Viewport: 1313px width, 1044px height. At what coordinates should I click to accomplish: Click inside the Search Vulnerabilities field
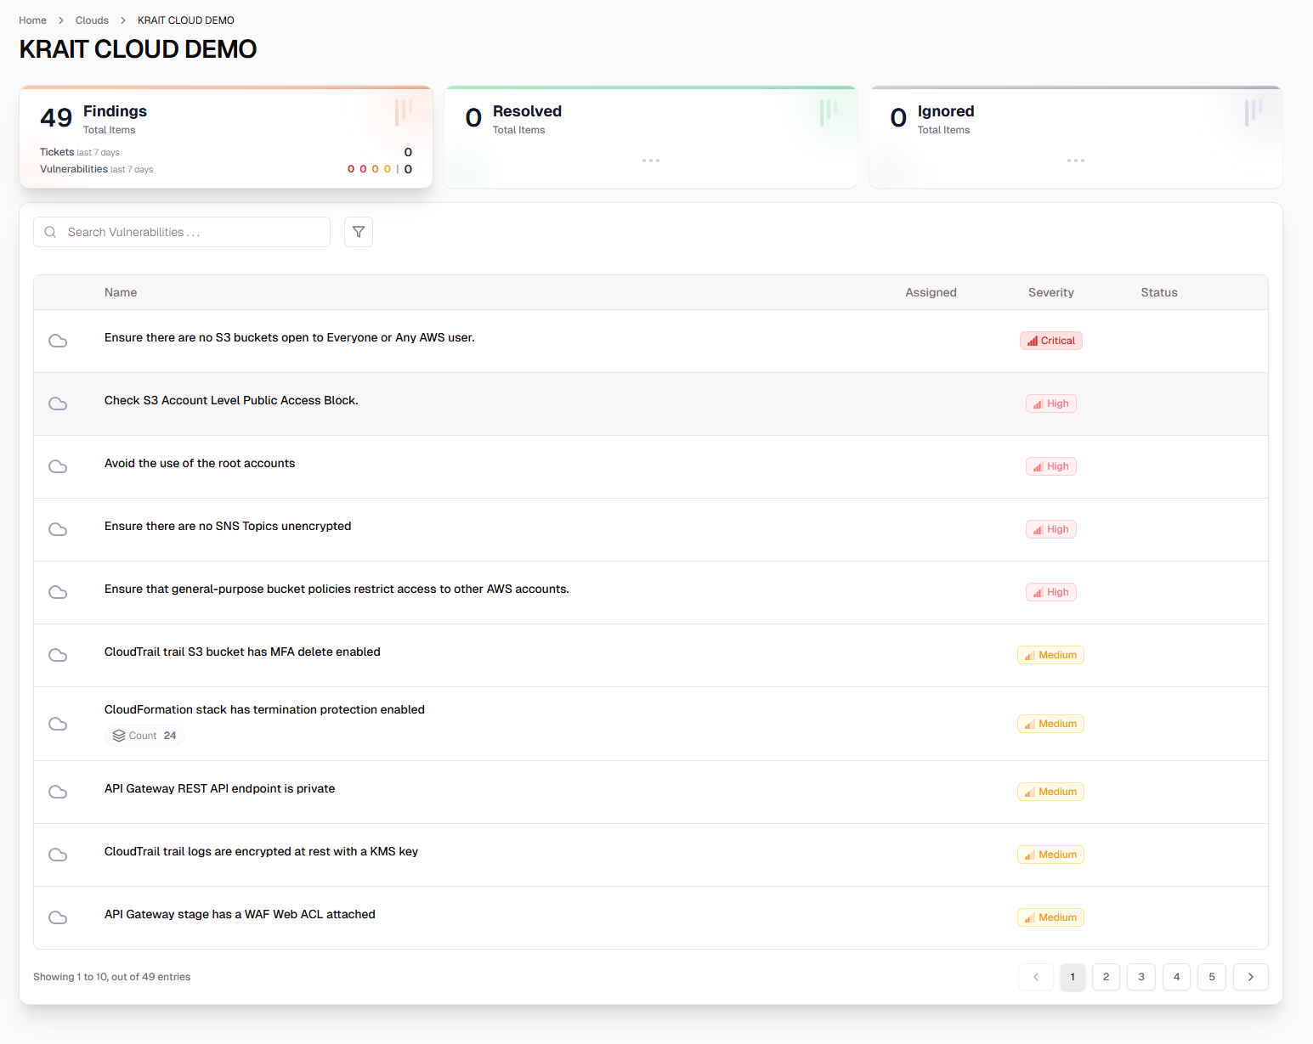pyautogui.click(x=181, y=232)
